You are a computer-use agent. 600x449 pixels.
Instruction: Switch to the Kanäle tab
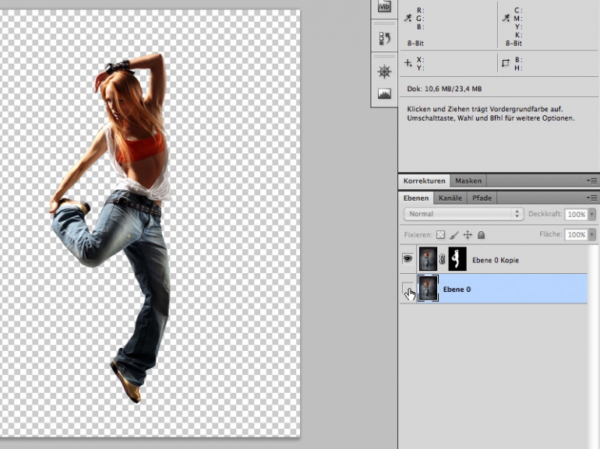[x=450, y=198]
